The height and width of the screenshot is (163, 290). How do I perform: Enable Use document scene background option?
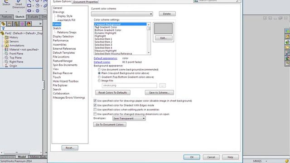99,69
